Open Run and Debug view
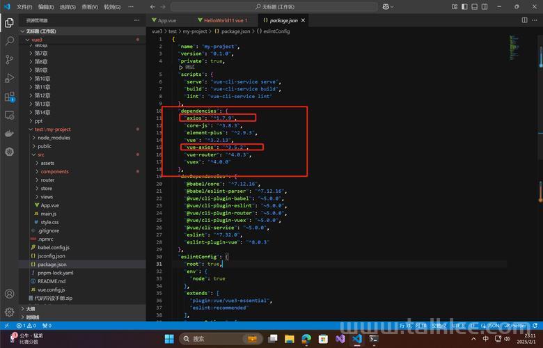The width and height of the screenshot is (543, 348). pos(9,78)
